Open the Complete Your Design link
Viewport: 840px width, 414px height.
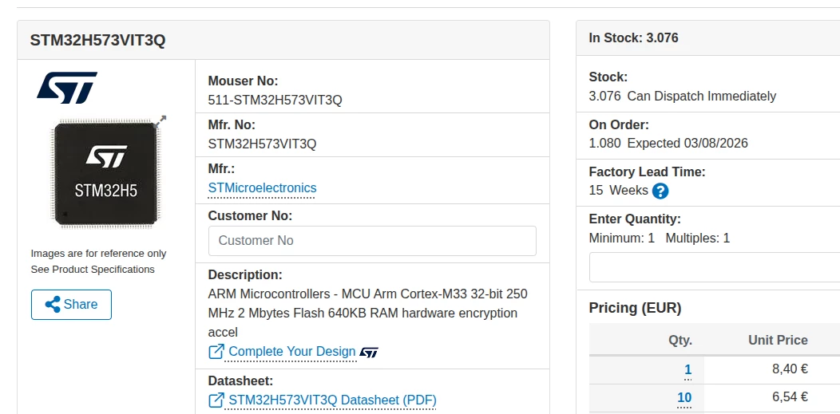(292, 352)
